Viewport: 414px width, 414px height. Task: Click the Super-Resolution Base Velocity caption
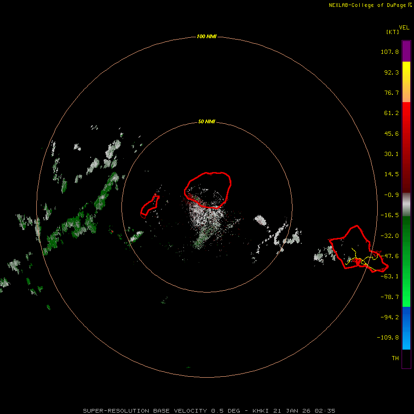pyautogui.click(x=209, y=411)
